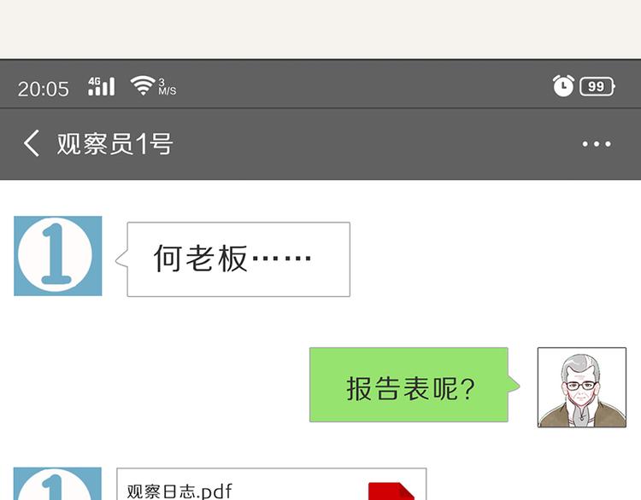Tap the 3 M/S network speed indicator
The height and width of the screenshot is (500, 641).
[x=168, y=87]
